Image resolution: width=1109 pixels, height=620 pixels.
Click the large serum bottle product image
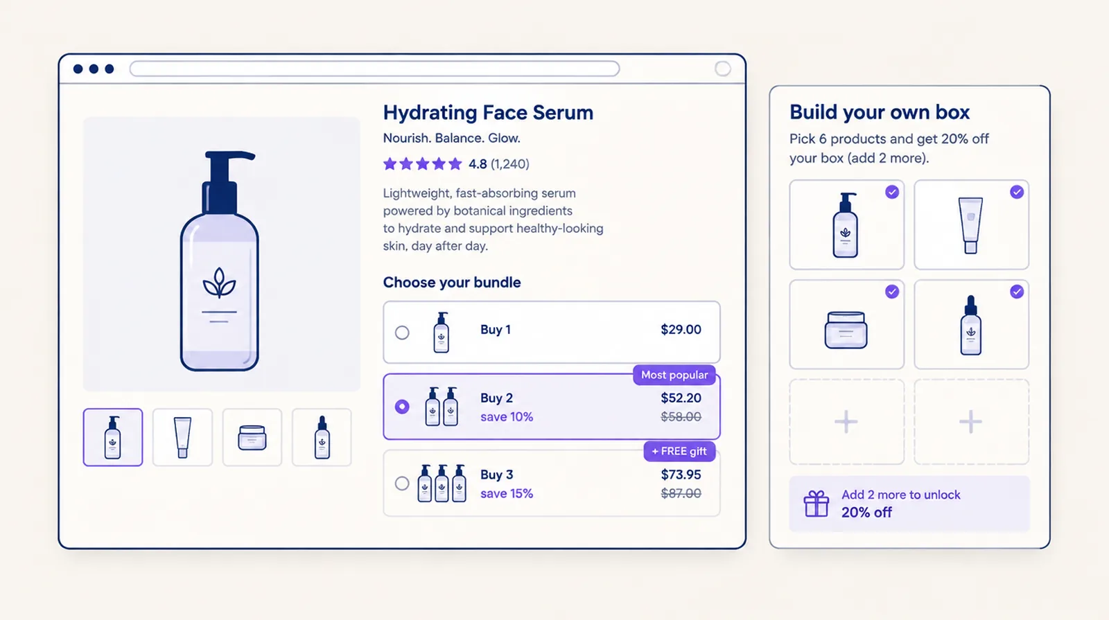pyautogui.click(x=220, y=260)
